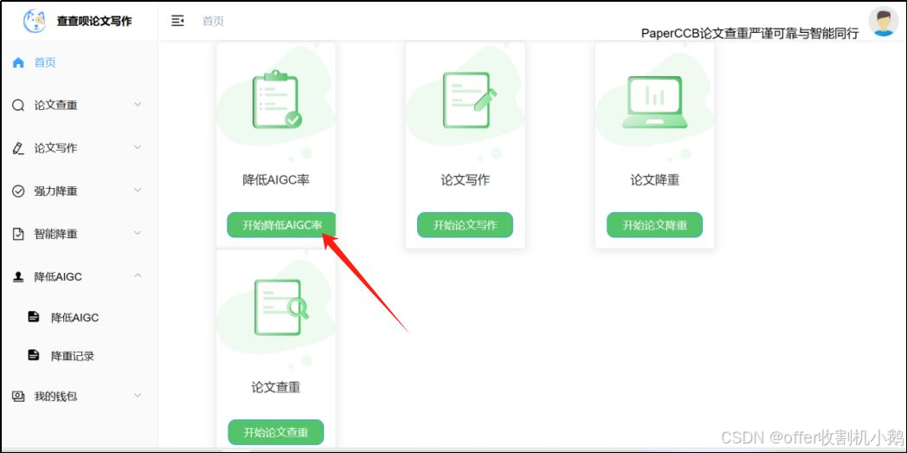The width and height of the screenshot is (907, 453).
Task: Open the 论文查重 sidebar menu
Action: 80,106
